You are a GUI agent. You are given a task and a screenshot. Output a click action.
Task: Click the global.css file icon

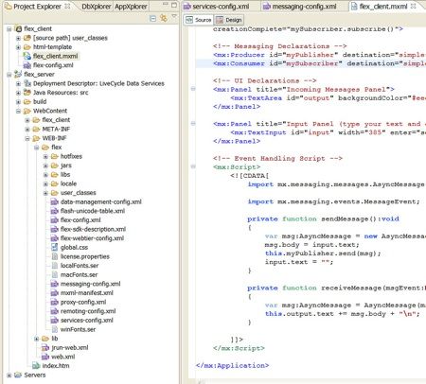click(x=55, y=248)
